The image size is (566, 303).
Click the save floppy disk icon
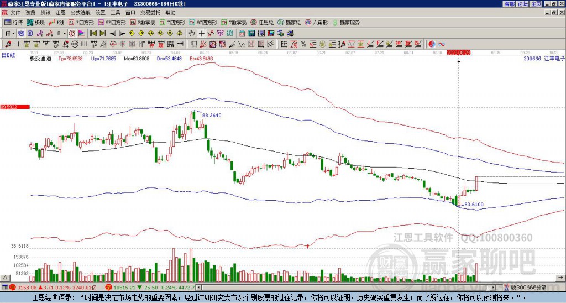[x=271, y=34]
